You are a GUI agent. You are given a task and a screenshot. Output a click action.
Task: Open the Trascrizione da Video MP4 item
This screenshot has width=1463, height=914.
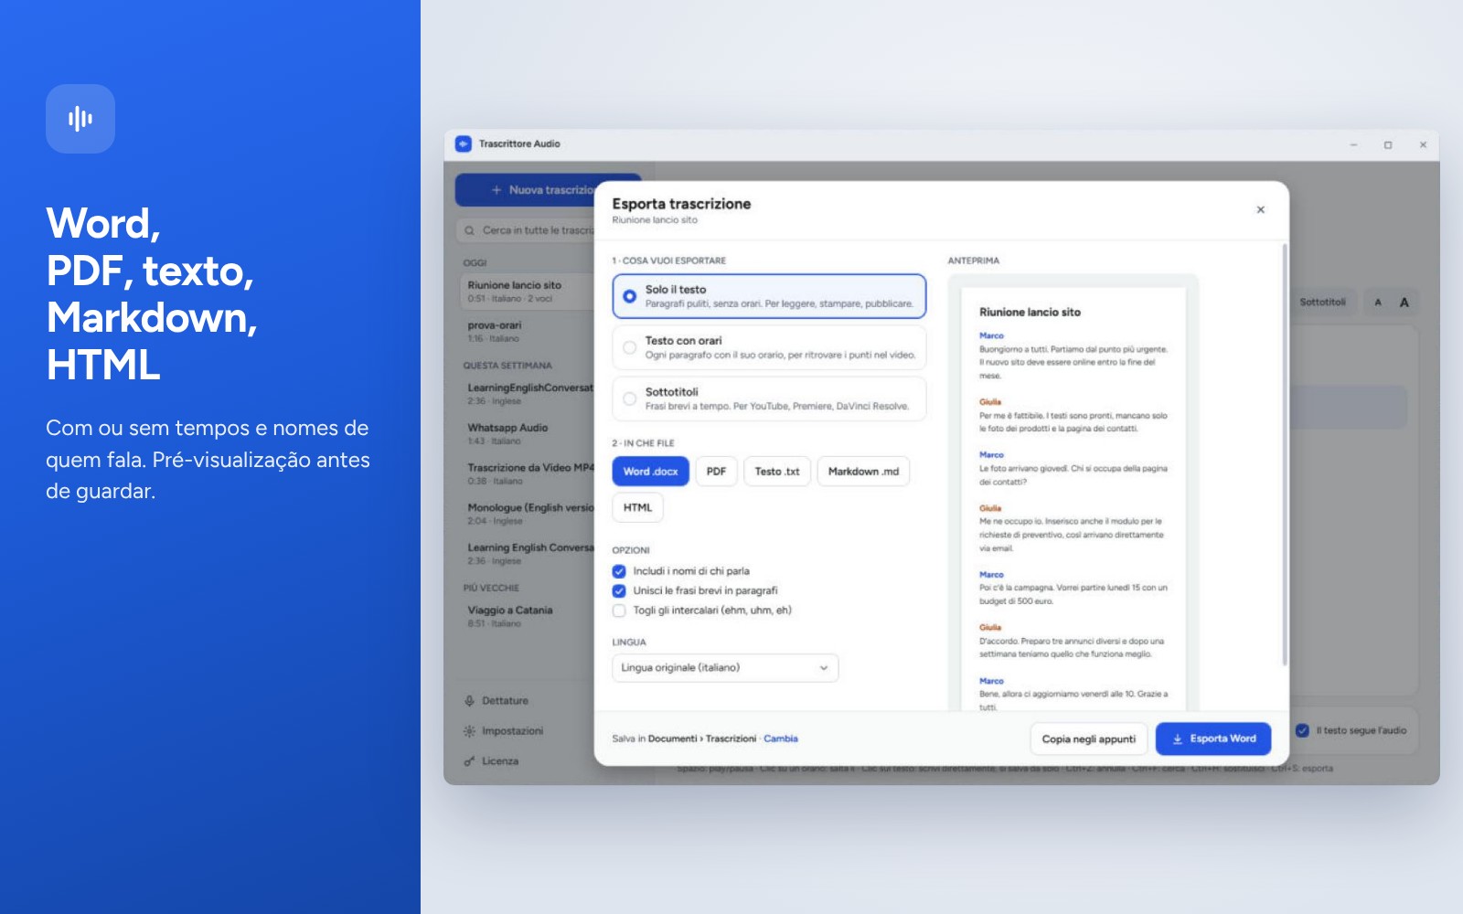click(x=529, y=473)
